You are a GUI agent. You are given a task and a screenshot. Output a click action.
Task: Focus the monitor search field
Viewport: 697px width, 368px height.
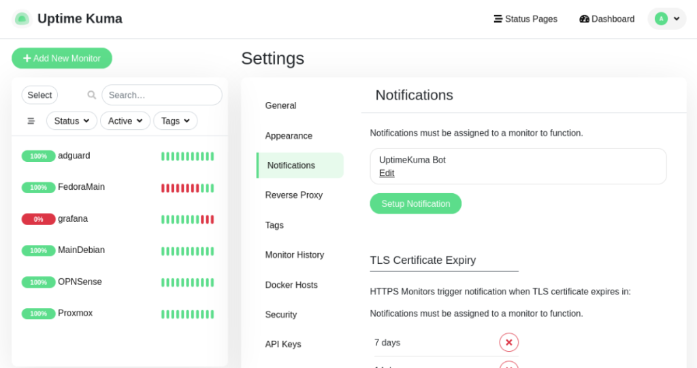162,95
